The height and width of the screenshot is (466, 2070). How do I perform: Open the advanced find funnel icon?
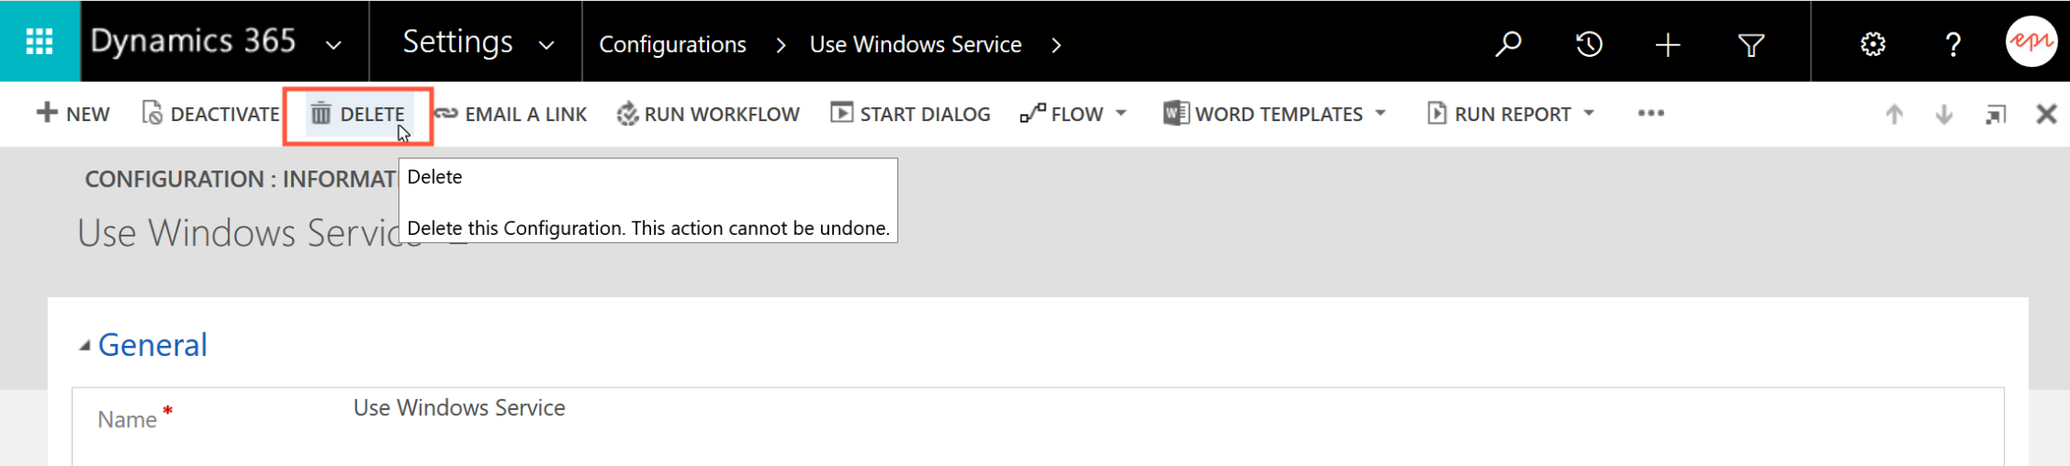click(1751, 44)
